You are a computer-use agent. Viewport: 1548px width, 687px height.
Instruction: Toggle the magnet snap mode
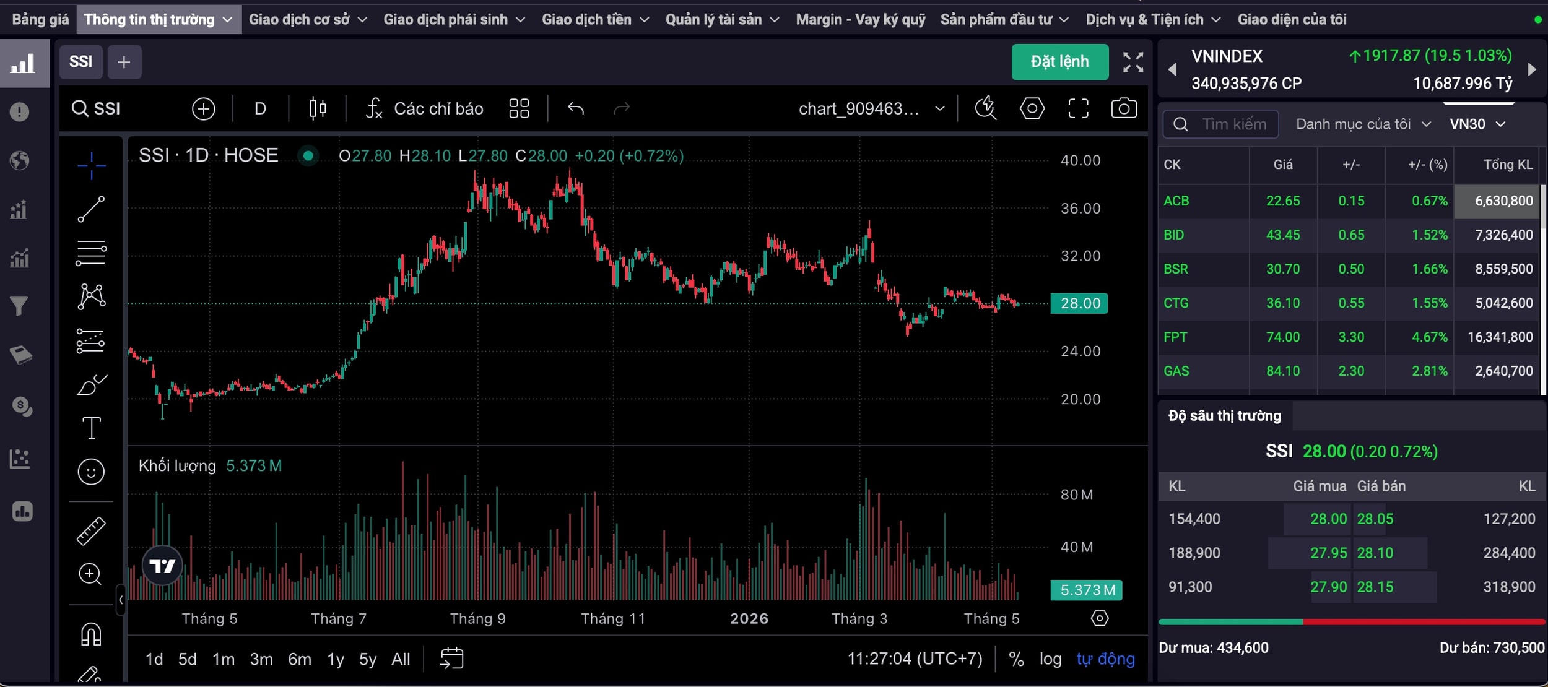coord(91,634)
